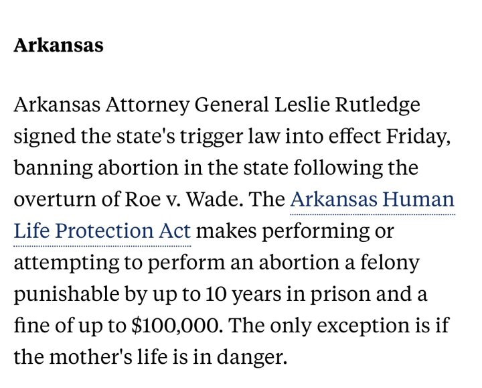Screen dimensions: 482x388
Task: Open the Arkansas Human Life Protection Act link
Action: (x=372, y=200)
